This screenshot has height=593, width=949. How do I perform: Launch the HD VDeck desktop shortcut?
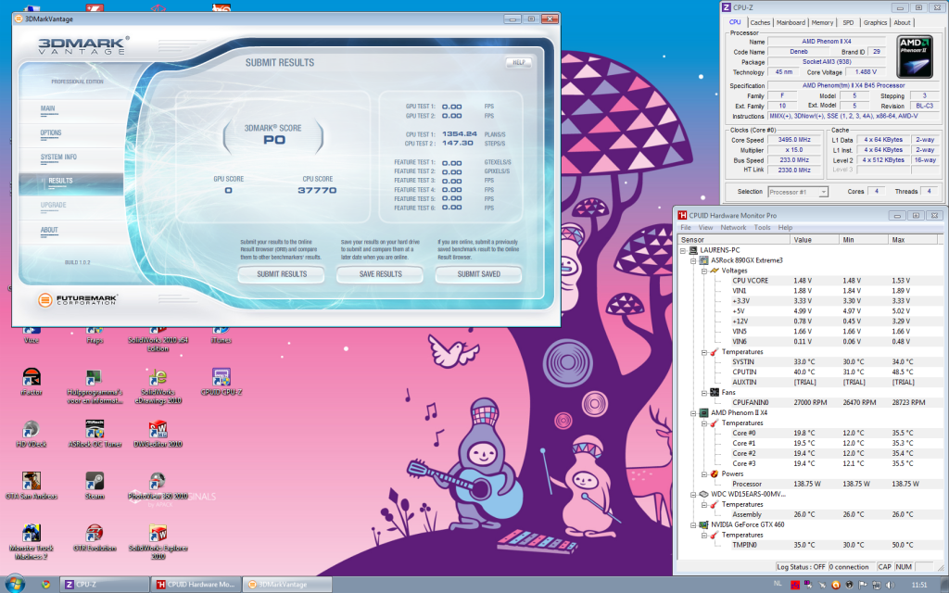[32, 434]
